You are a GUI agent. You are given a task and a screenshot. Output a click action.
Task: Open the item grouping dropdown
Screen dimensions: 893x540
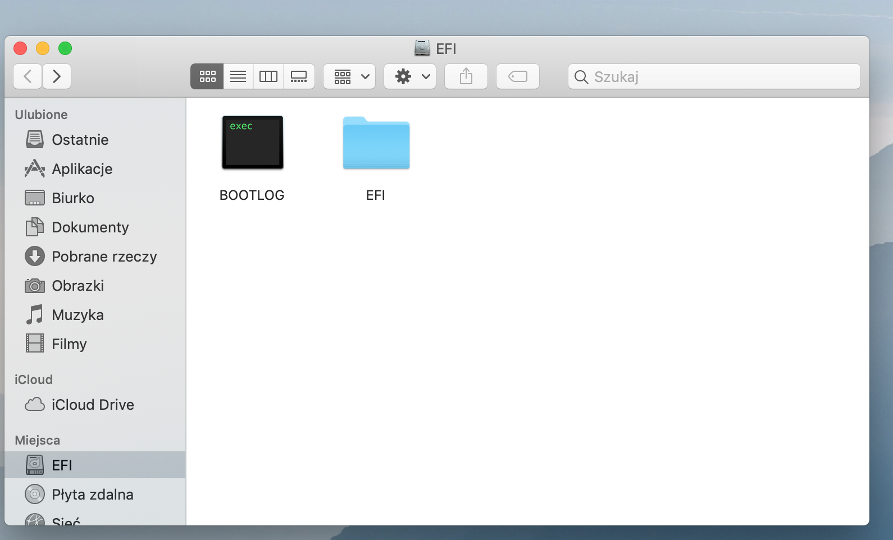[349, 76]
